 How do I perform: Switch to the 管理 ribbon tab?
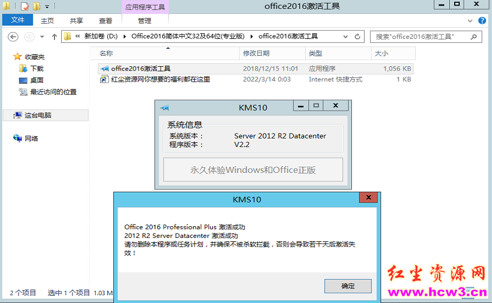point(145,21)
